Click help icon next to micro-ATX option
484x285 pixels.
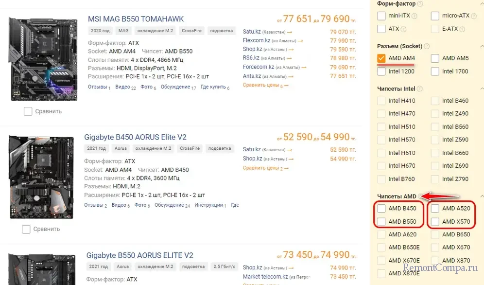[474, 16]
